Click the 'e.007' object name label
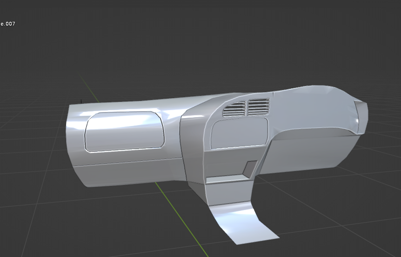 click(7, 24)
